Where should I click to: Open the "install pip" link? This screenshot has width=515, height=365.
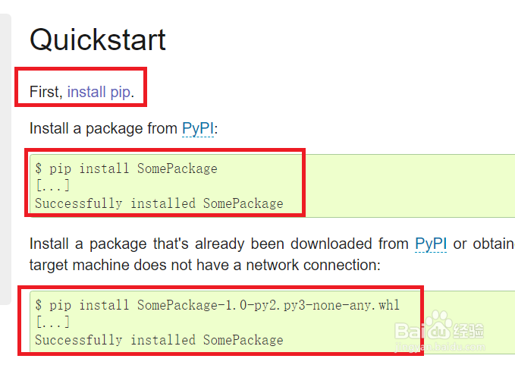coord(99,93)
